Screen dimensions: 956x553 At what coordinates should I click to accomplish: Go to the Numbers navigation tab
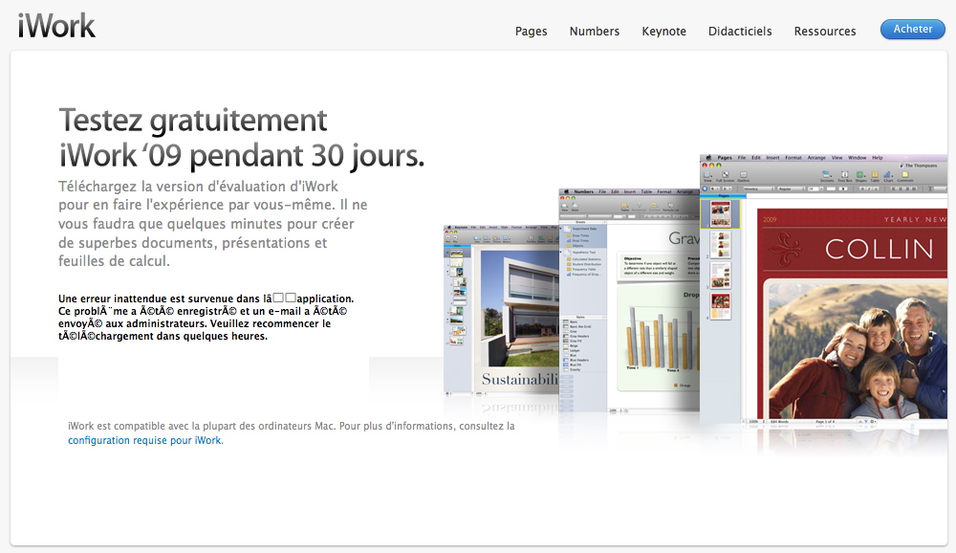pyautogui.click(x=594, y=31)
